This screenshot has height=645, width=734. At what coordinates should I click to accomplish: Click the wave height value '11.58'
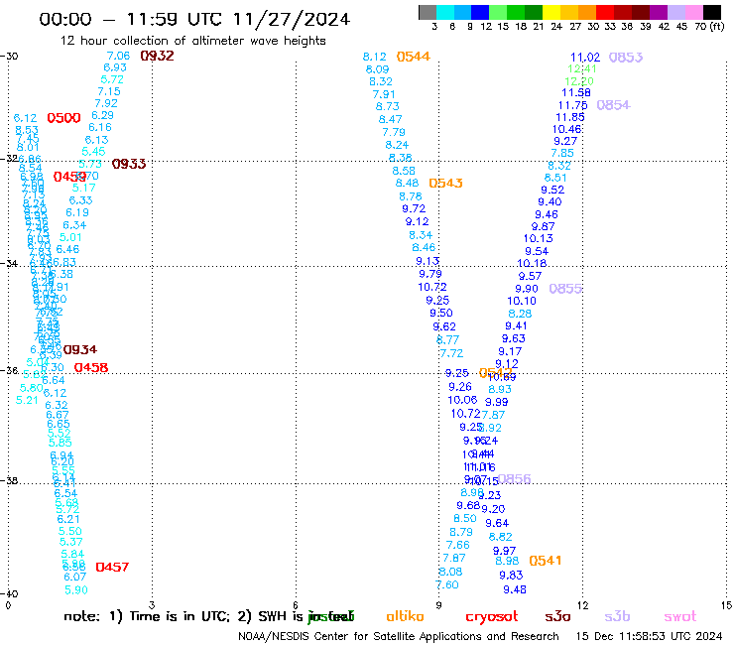click(575, 92)
